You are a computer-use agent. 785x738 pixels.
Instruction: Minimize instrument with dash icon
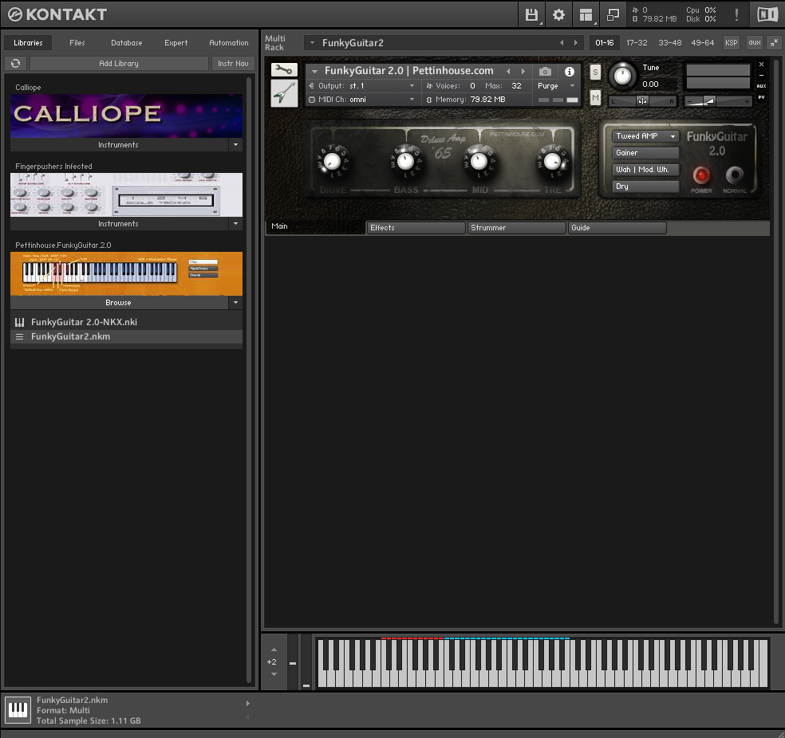pyautogui.click(x=762, y=75)
